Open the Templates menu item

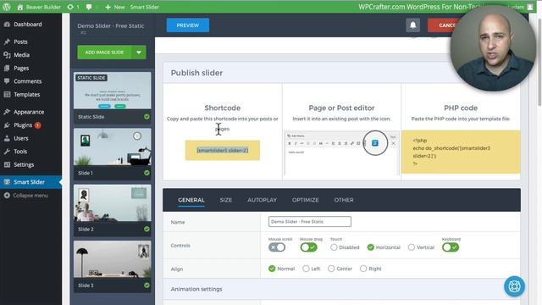pos(26,94)
